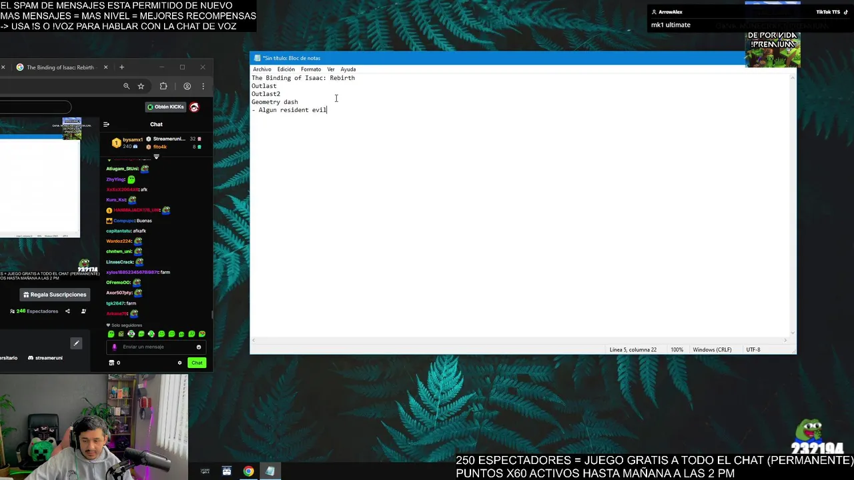Open a new Chrome tab with plus button
This screenshot has width=854, height=480.
(x=121, y=67)
